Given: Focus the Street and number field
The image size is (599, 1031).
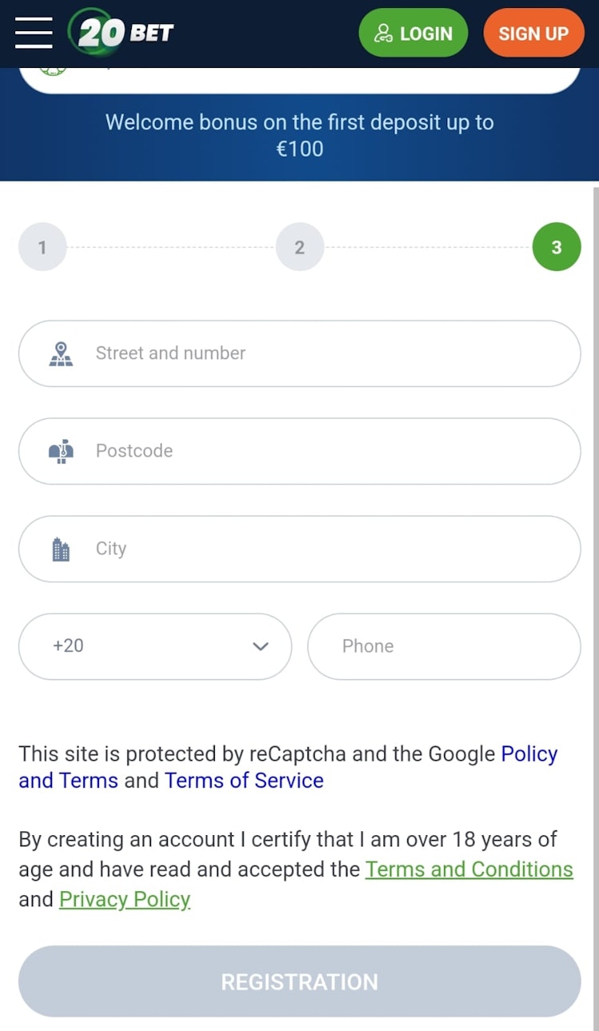Looking at the screenshot, I should [299, 353].
